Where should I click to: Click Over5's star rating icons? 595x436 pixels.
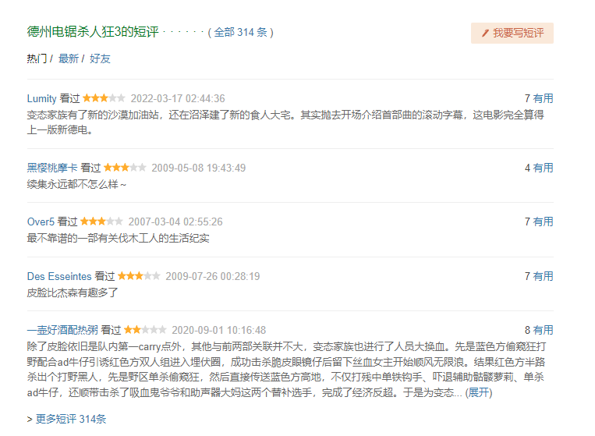(102, 222)
